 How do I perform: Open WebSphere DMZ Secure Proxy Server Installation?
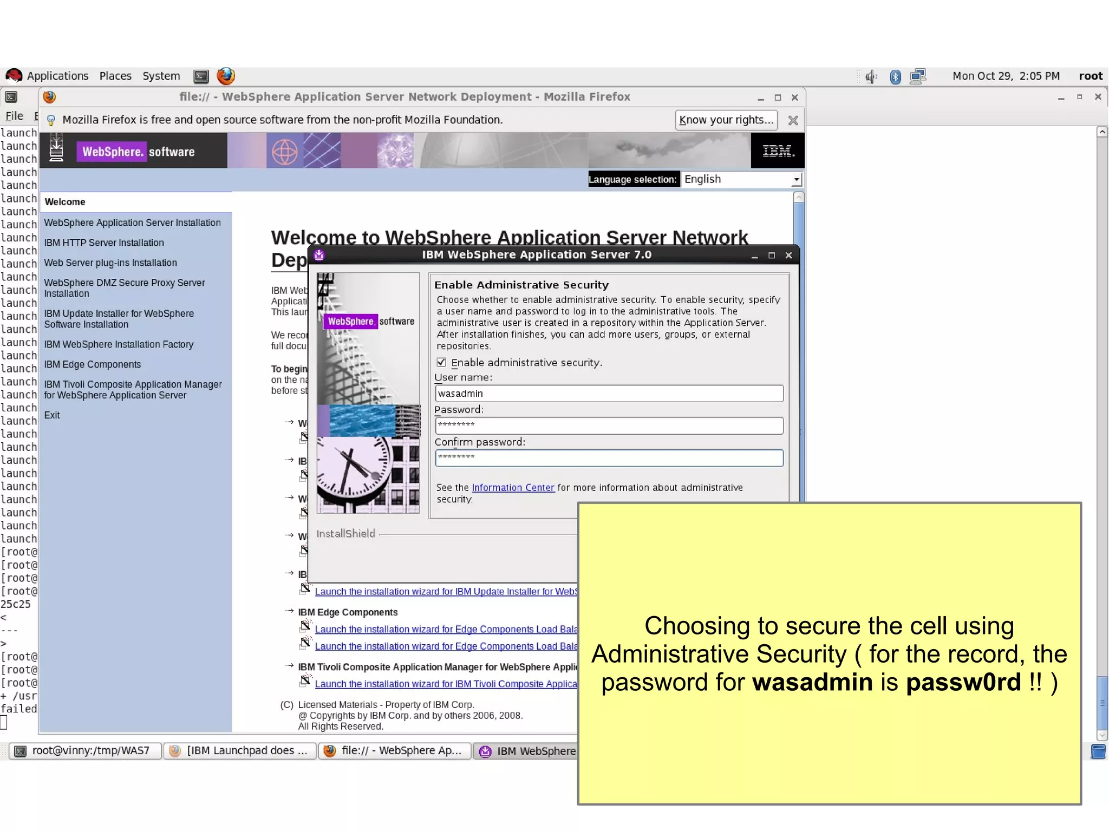[x=125, y=288]
